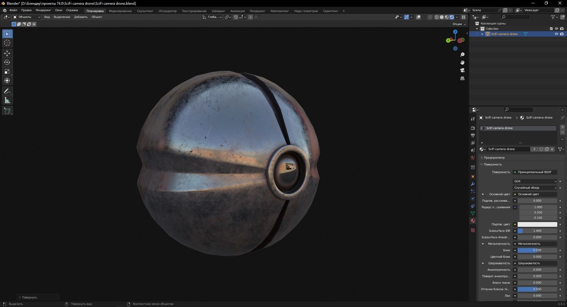Open the Particles properties tab
Screen dimensions: 567x307
coord(473,191)
